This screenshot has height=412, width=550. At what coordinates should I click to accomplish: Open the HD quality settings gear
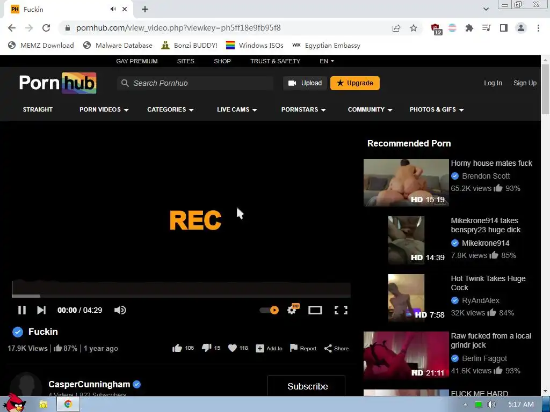point(293,310)
